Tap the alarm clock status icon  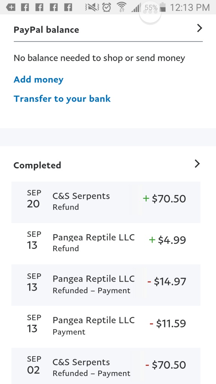106,7
